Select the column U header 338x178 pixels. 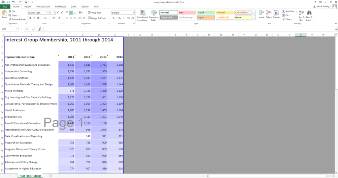tap(300, 35)
